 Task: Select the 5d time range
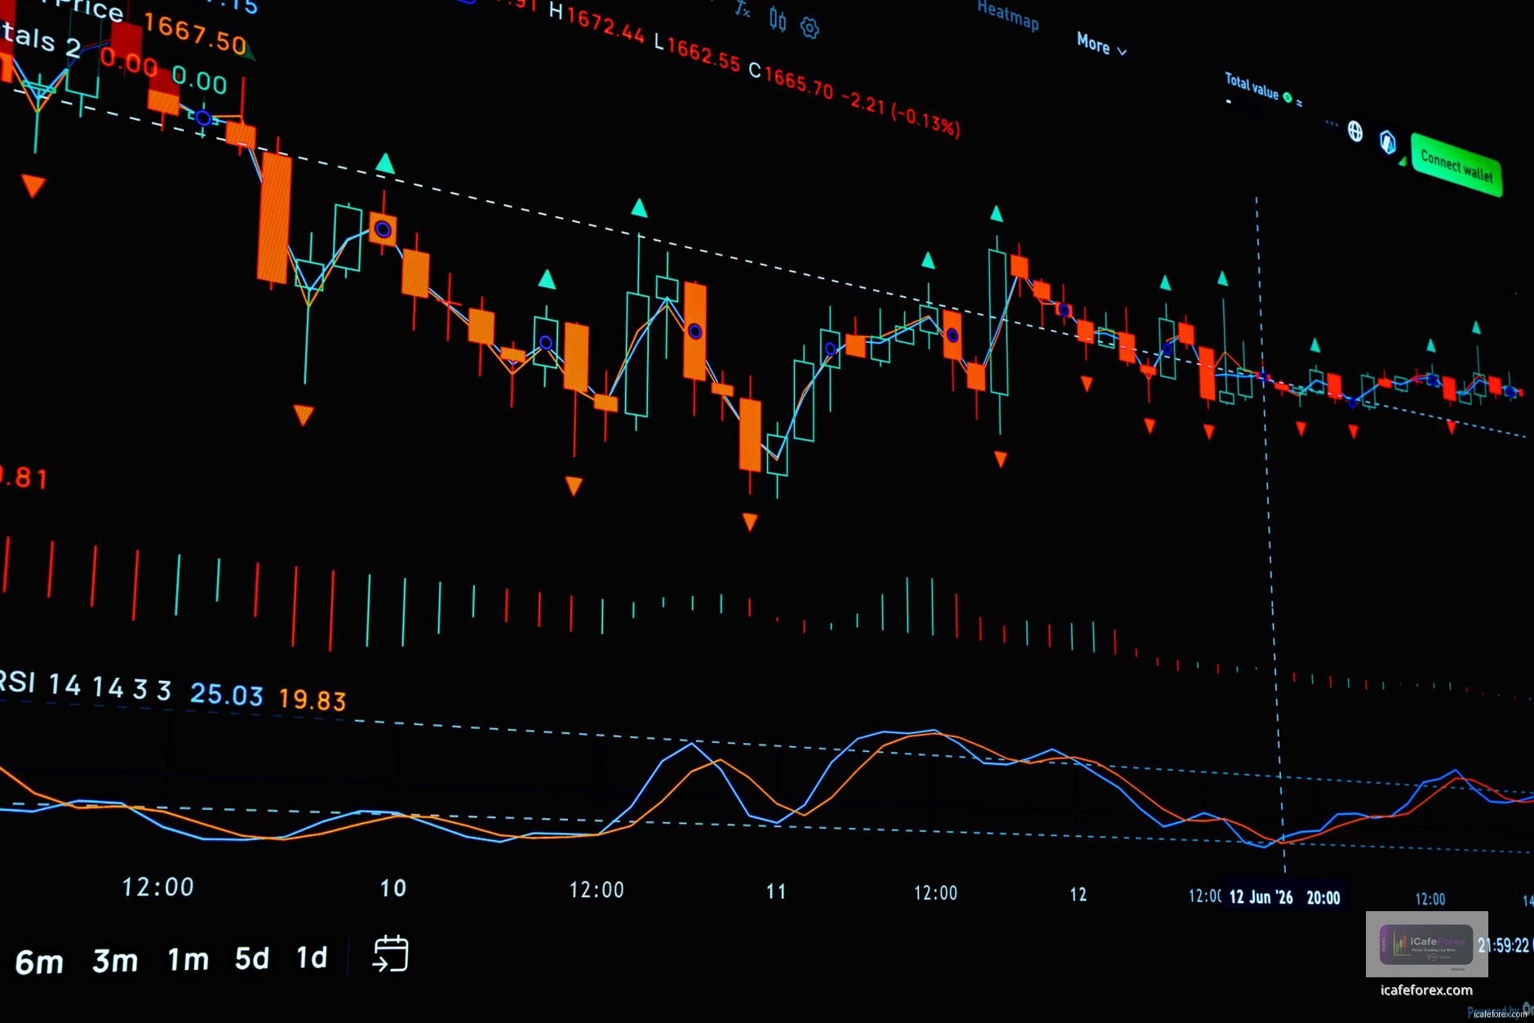coord(252,958)
